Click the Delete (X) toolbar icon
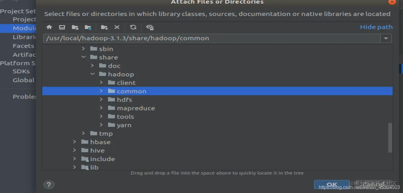Screen dimensions: 403x193 [x=117, y=27]
